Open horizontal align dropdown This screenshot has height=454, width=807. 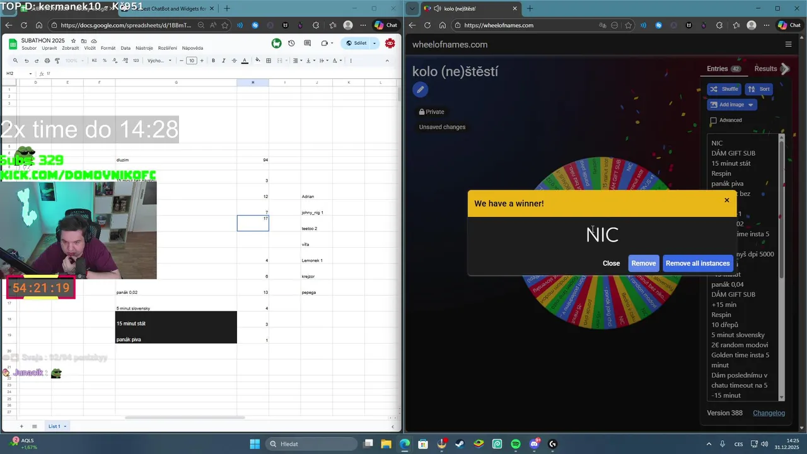coord(296,61)
